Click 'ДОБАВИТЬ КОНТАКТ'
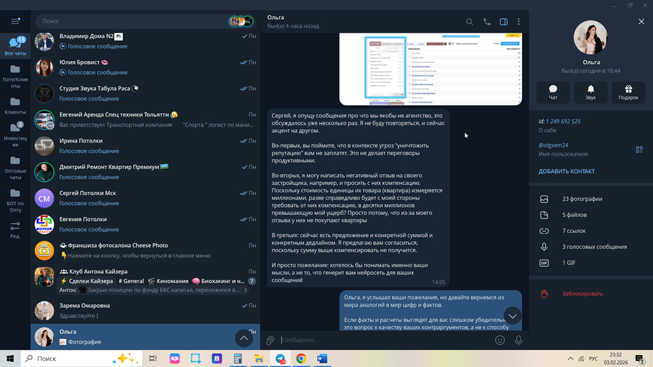The image size is (653, 367). pyautogui.click(x=567, y=171)
